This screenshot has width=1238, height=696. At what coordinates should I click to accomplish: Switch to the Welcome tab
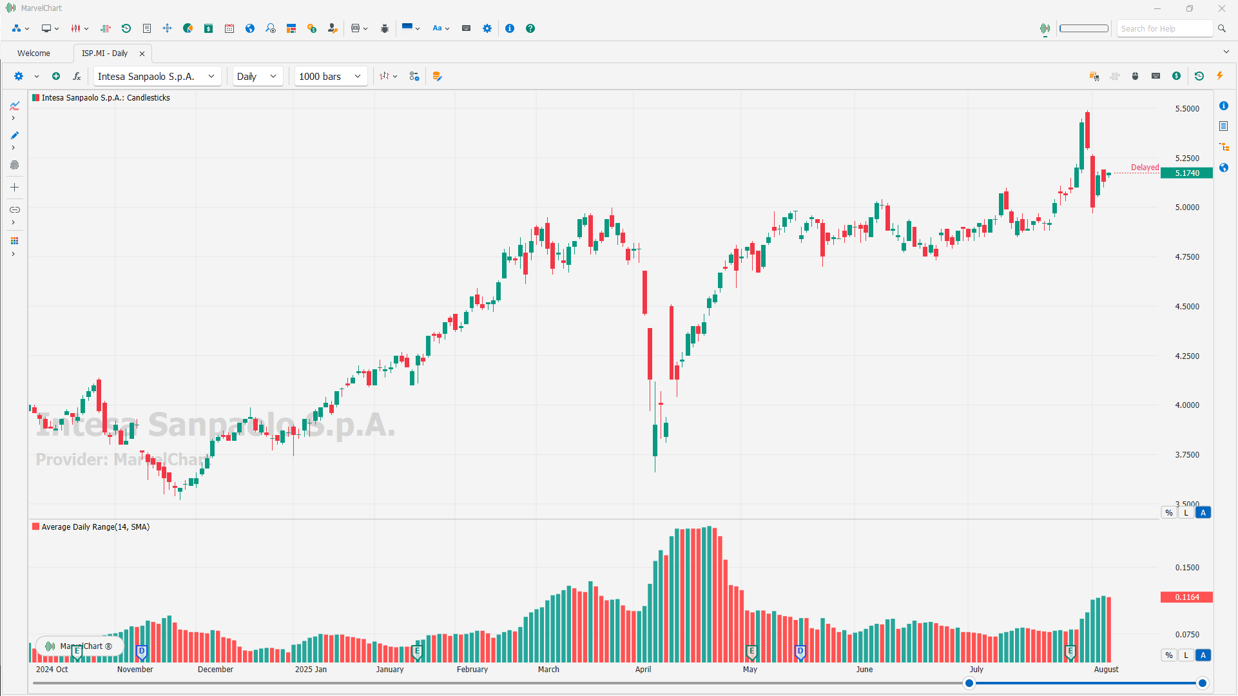click(x=34, y=53)
